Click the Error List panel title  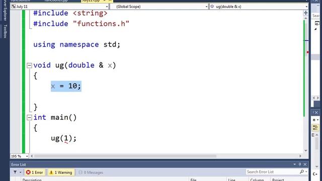19,164
